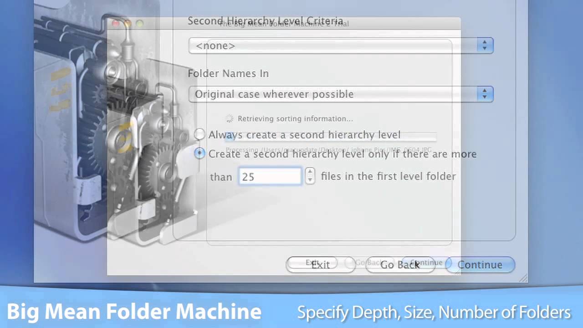The image size is (583, 328).
Task: Select Always create a second hierarchy level
Action: tap(199, 134)
